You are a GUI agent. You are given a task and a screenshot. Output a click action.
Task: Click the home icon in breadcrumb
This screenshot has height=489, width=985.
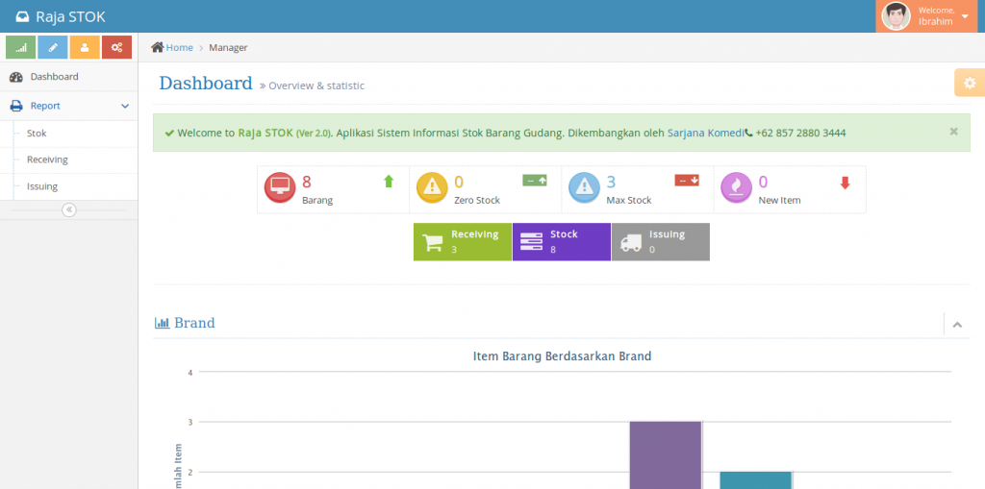tap(157, 47)
